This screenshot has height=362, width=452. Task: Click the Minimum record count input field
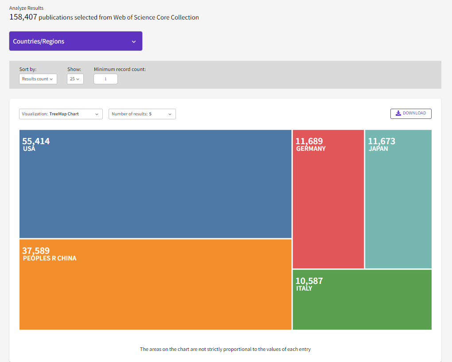[x=105, y=79]
